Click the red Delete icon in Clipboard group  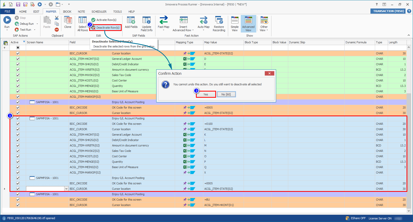tap(57, 30)
